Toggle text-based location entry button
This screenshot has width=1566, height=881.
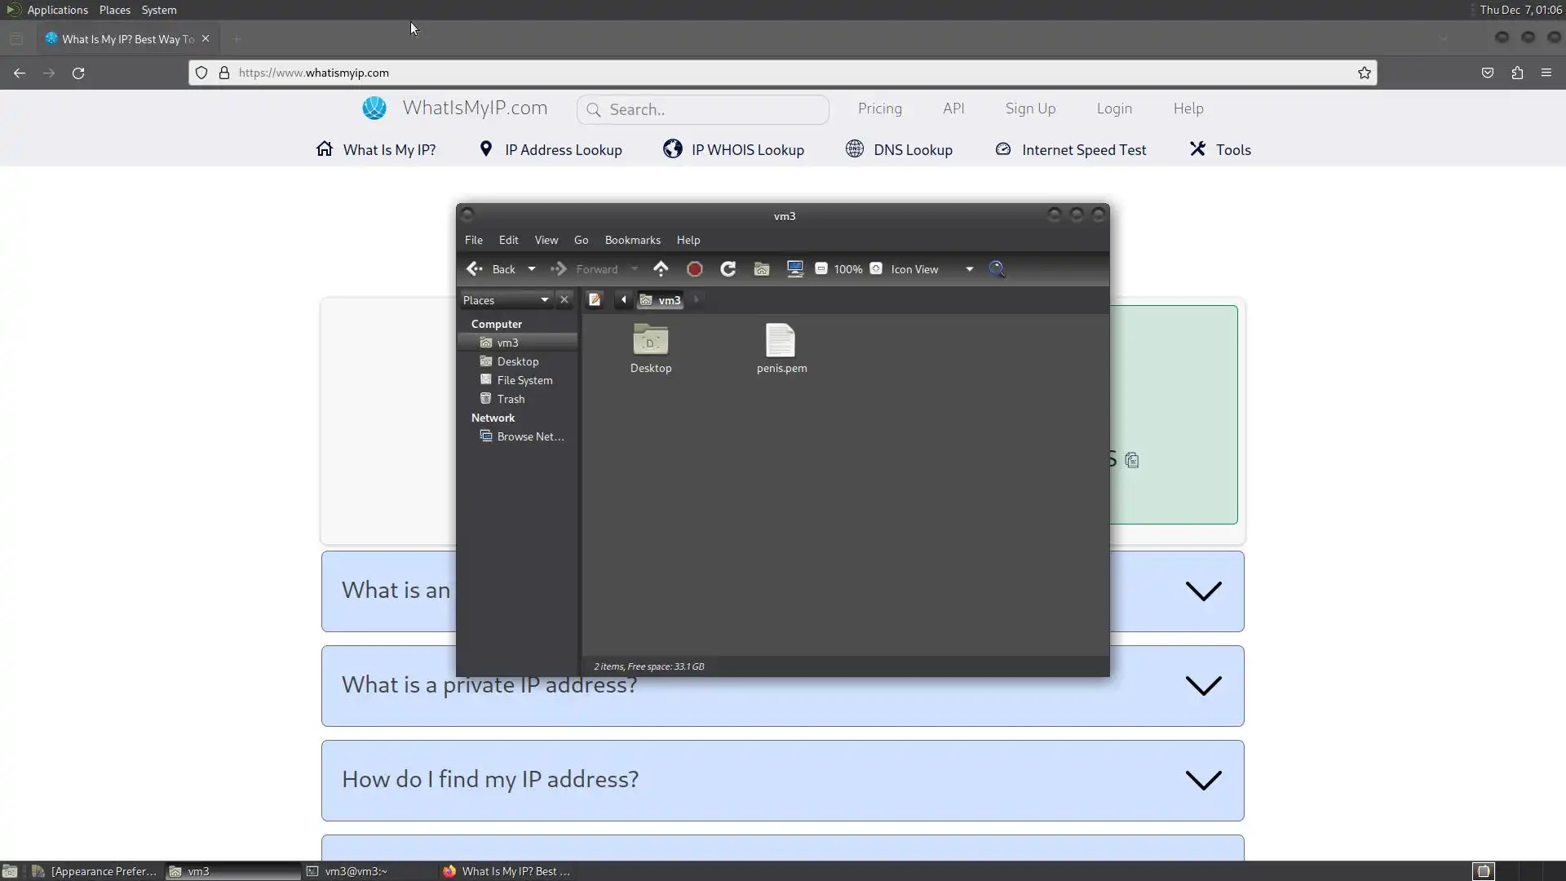point(595,299)
